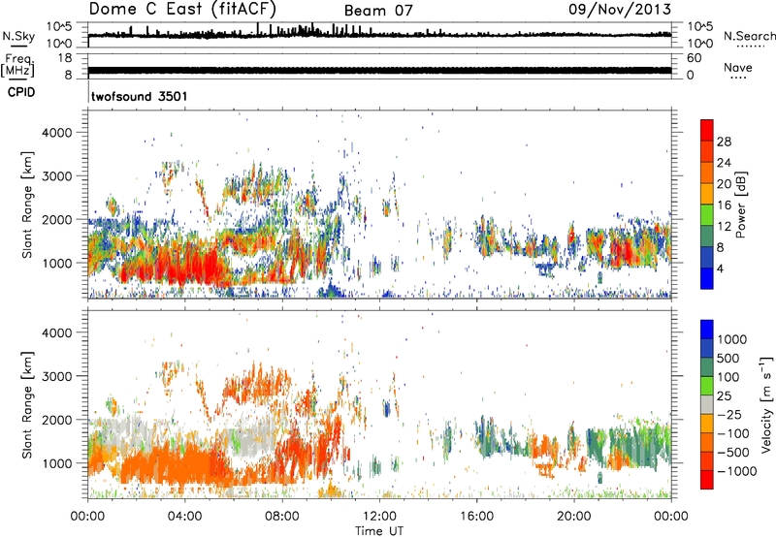The image size is (776, 537).
Task: Click the '500' label on Velocity colorbar
Action: (728, 359)
